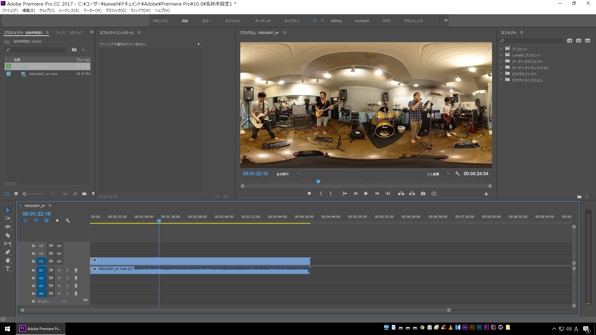This screenshot has width=596, height=335.
Task: Mute audio track A1
Action: coord(59,270)
